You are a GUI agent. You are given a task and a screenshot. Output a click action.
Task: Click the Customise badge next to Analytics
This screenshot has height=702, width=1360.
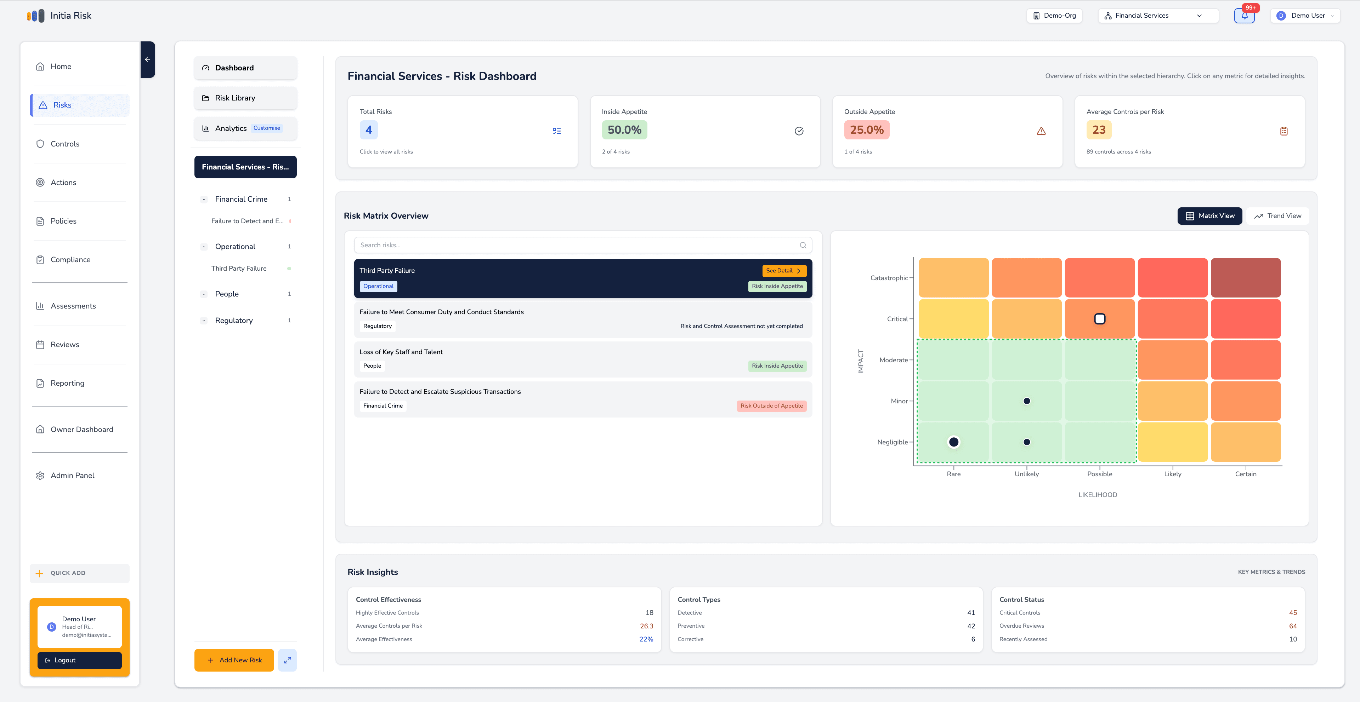coord(267,128)
